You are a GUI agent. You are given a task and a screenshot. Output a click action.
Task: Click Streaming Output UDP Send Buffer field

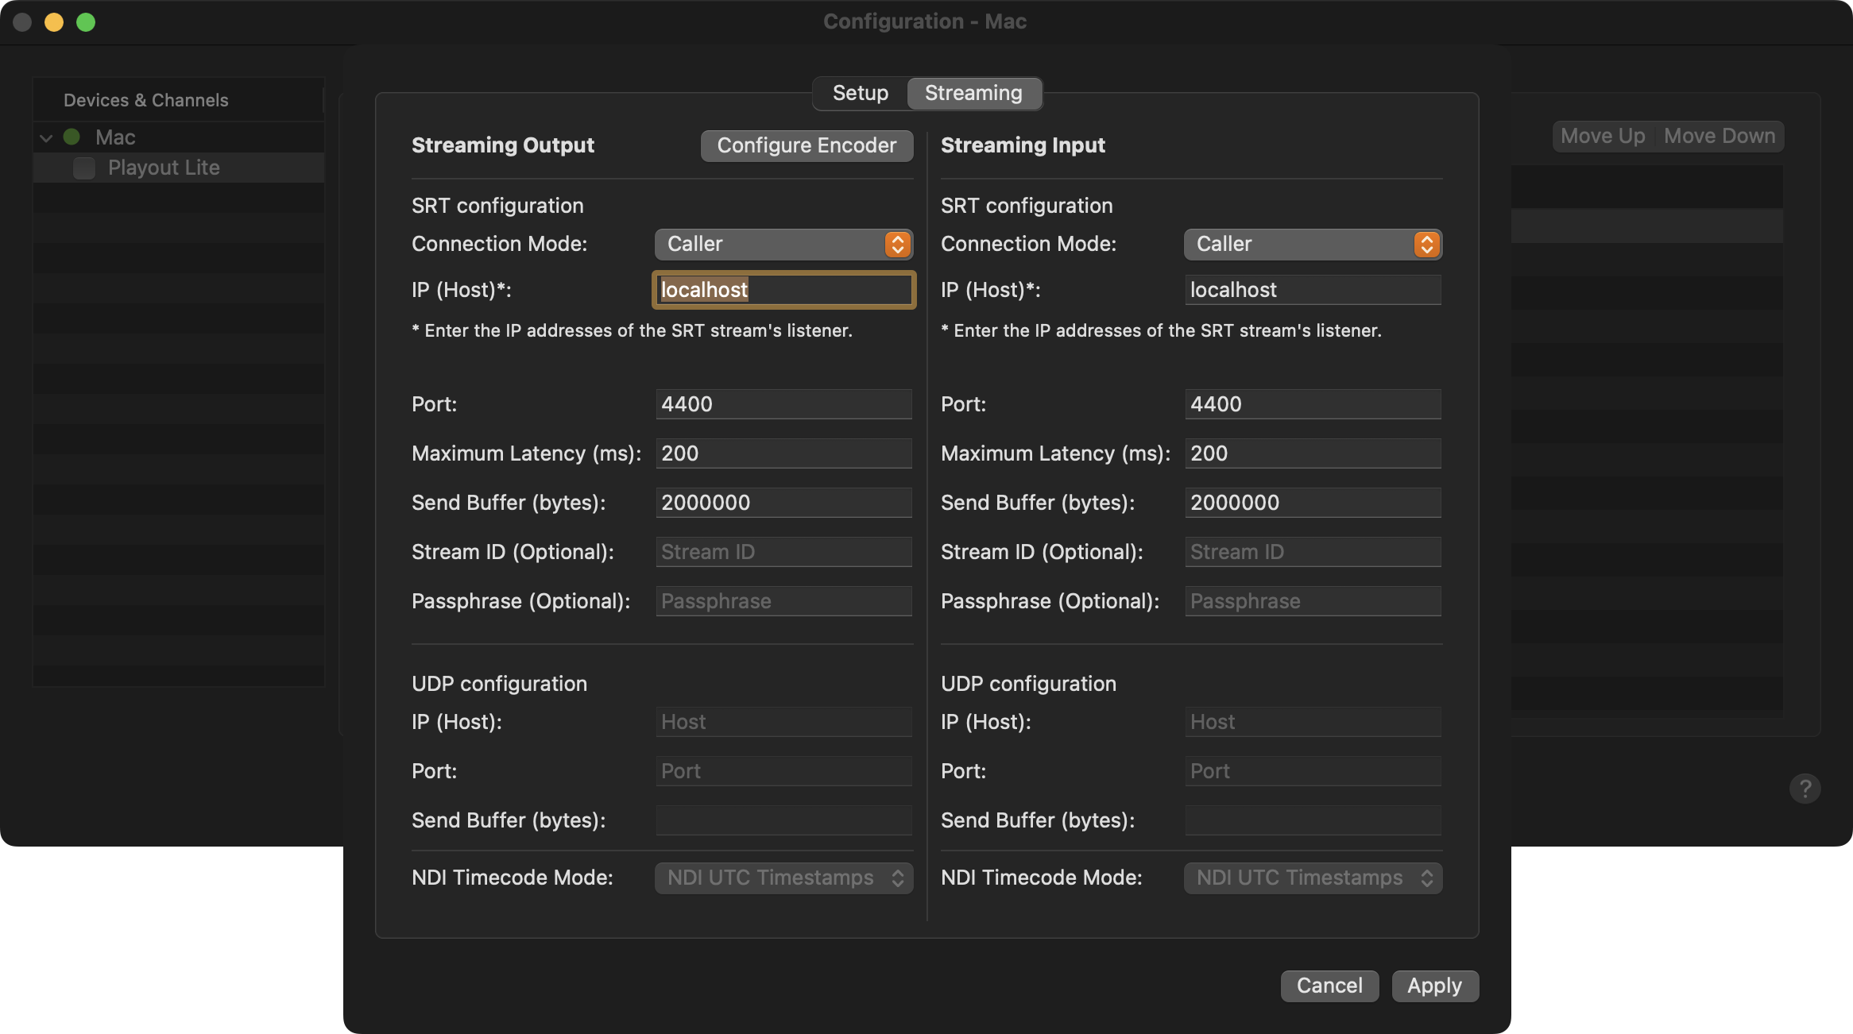click(783, 820)
